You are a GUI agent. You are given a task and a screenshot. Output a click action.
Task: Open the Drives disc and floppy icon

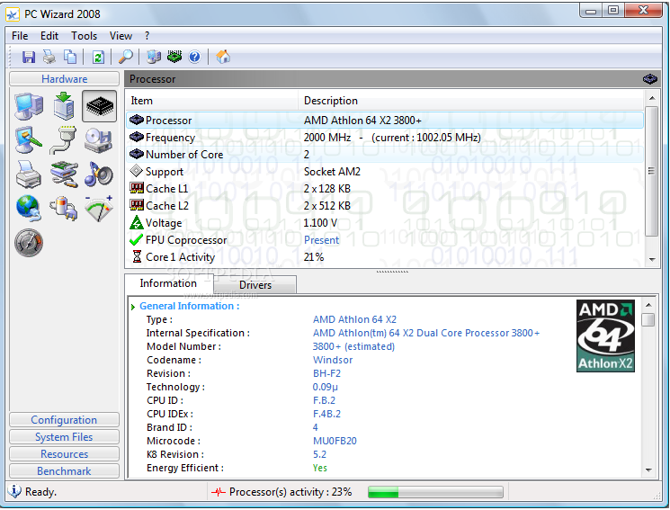point(99,140)
